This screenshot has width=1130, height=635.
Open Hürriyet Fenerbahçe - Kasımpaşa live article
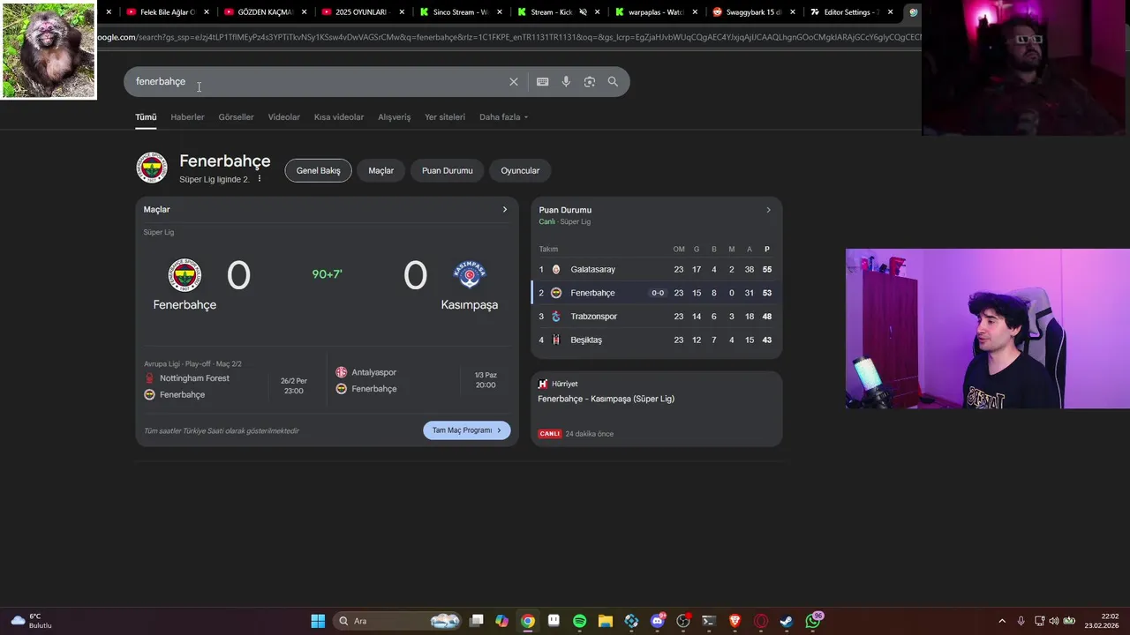pos(656,409)
